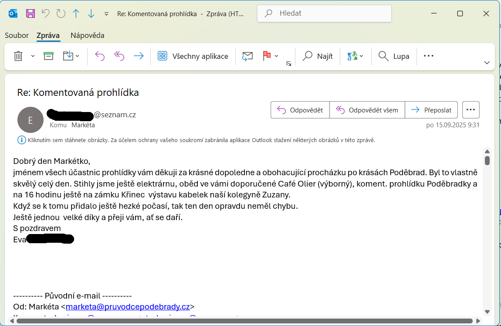
Task: Archive this email message
Action: click(x=48, y=56)
